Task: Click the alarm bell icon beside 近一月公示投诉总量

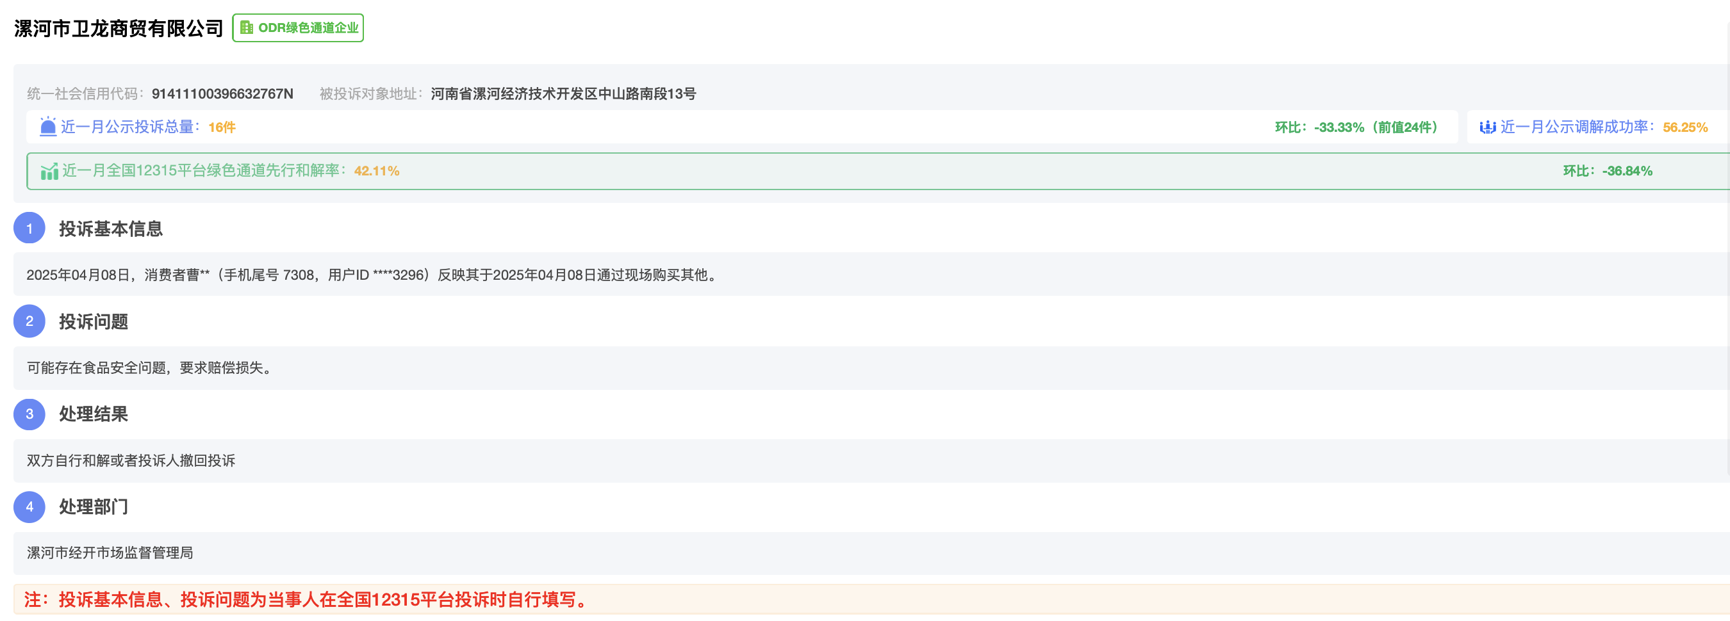Action: tap(47, 127)
